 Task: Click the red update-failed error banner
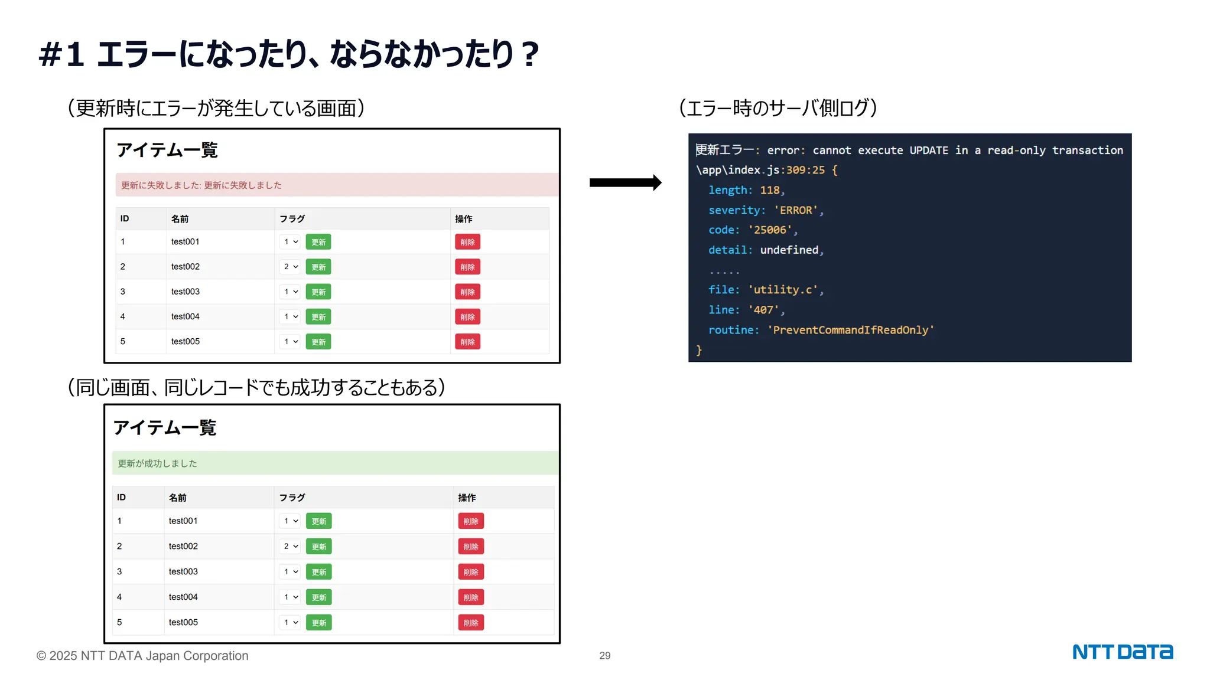[337, 185]
